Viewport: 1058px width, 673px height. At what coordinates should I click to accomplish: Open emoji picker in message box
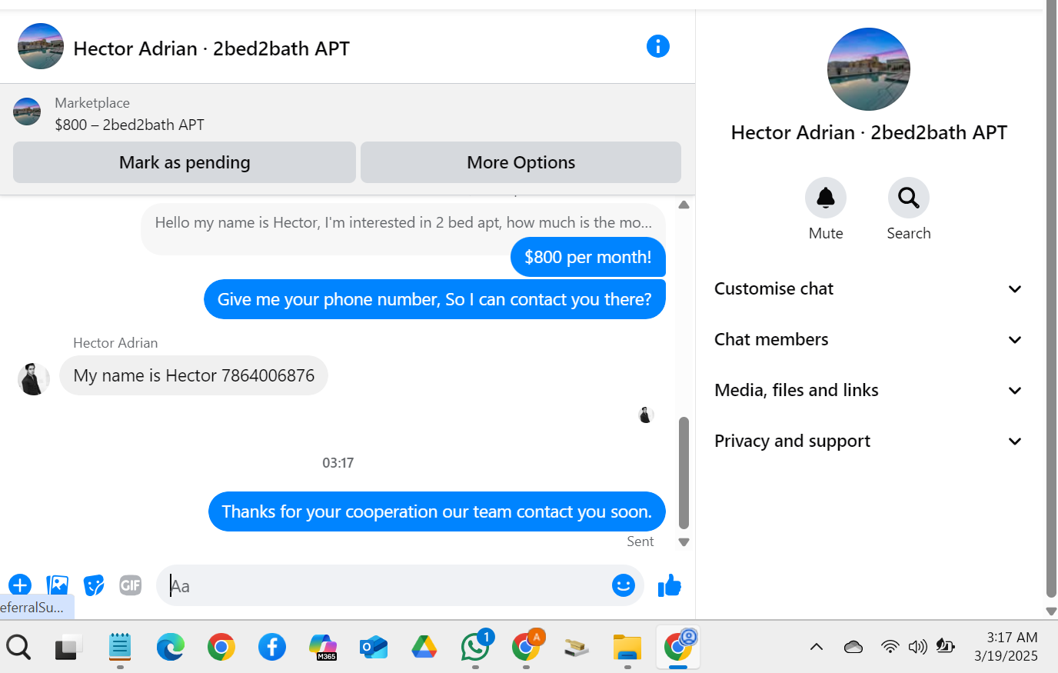click(623, 585)
